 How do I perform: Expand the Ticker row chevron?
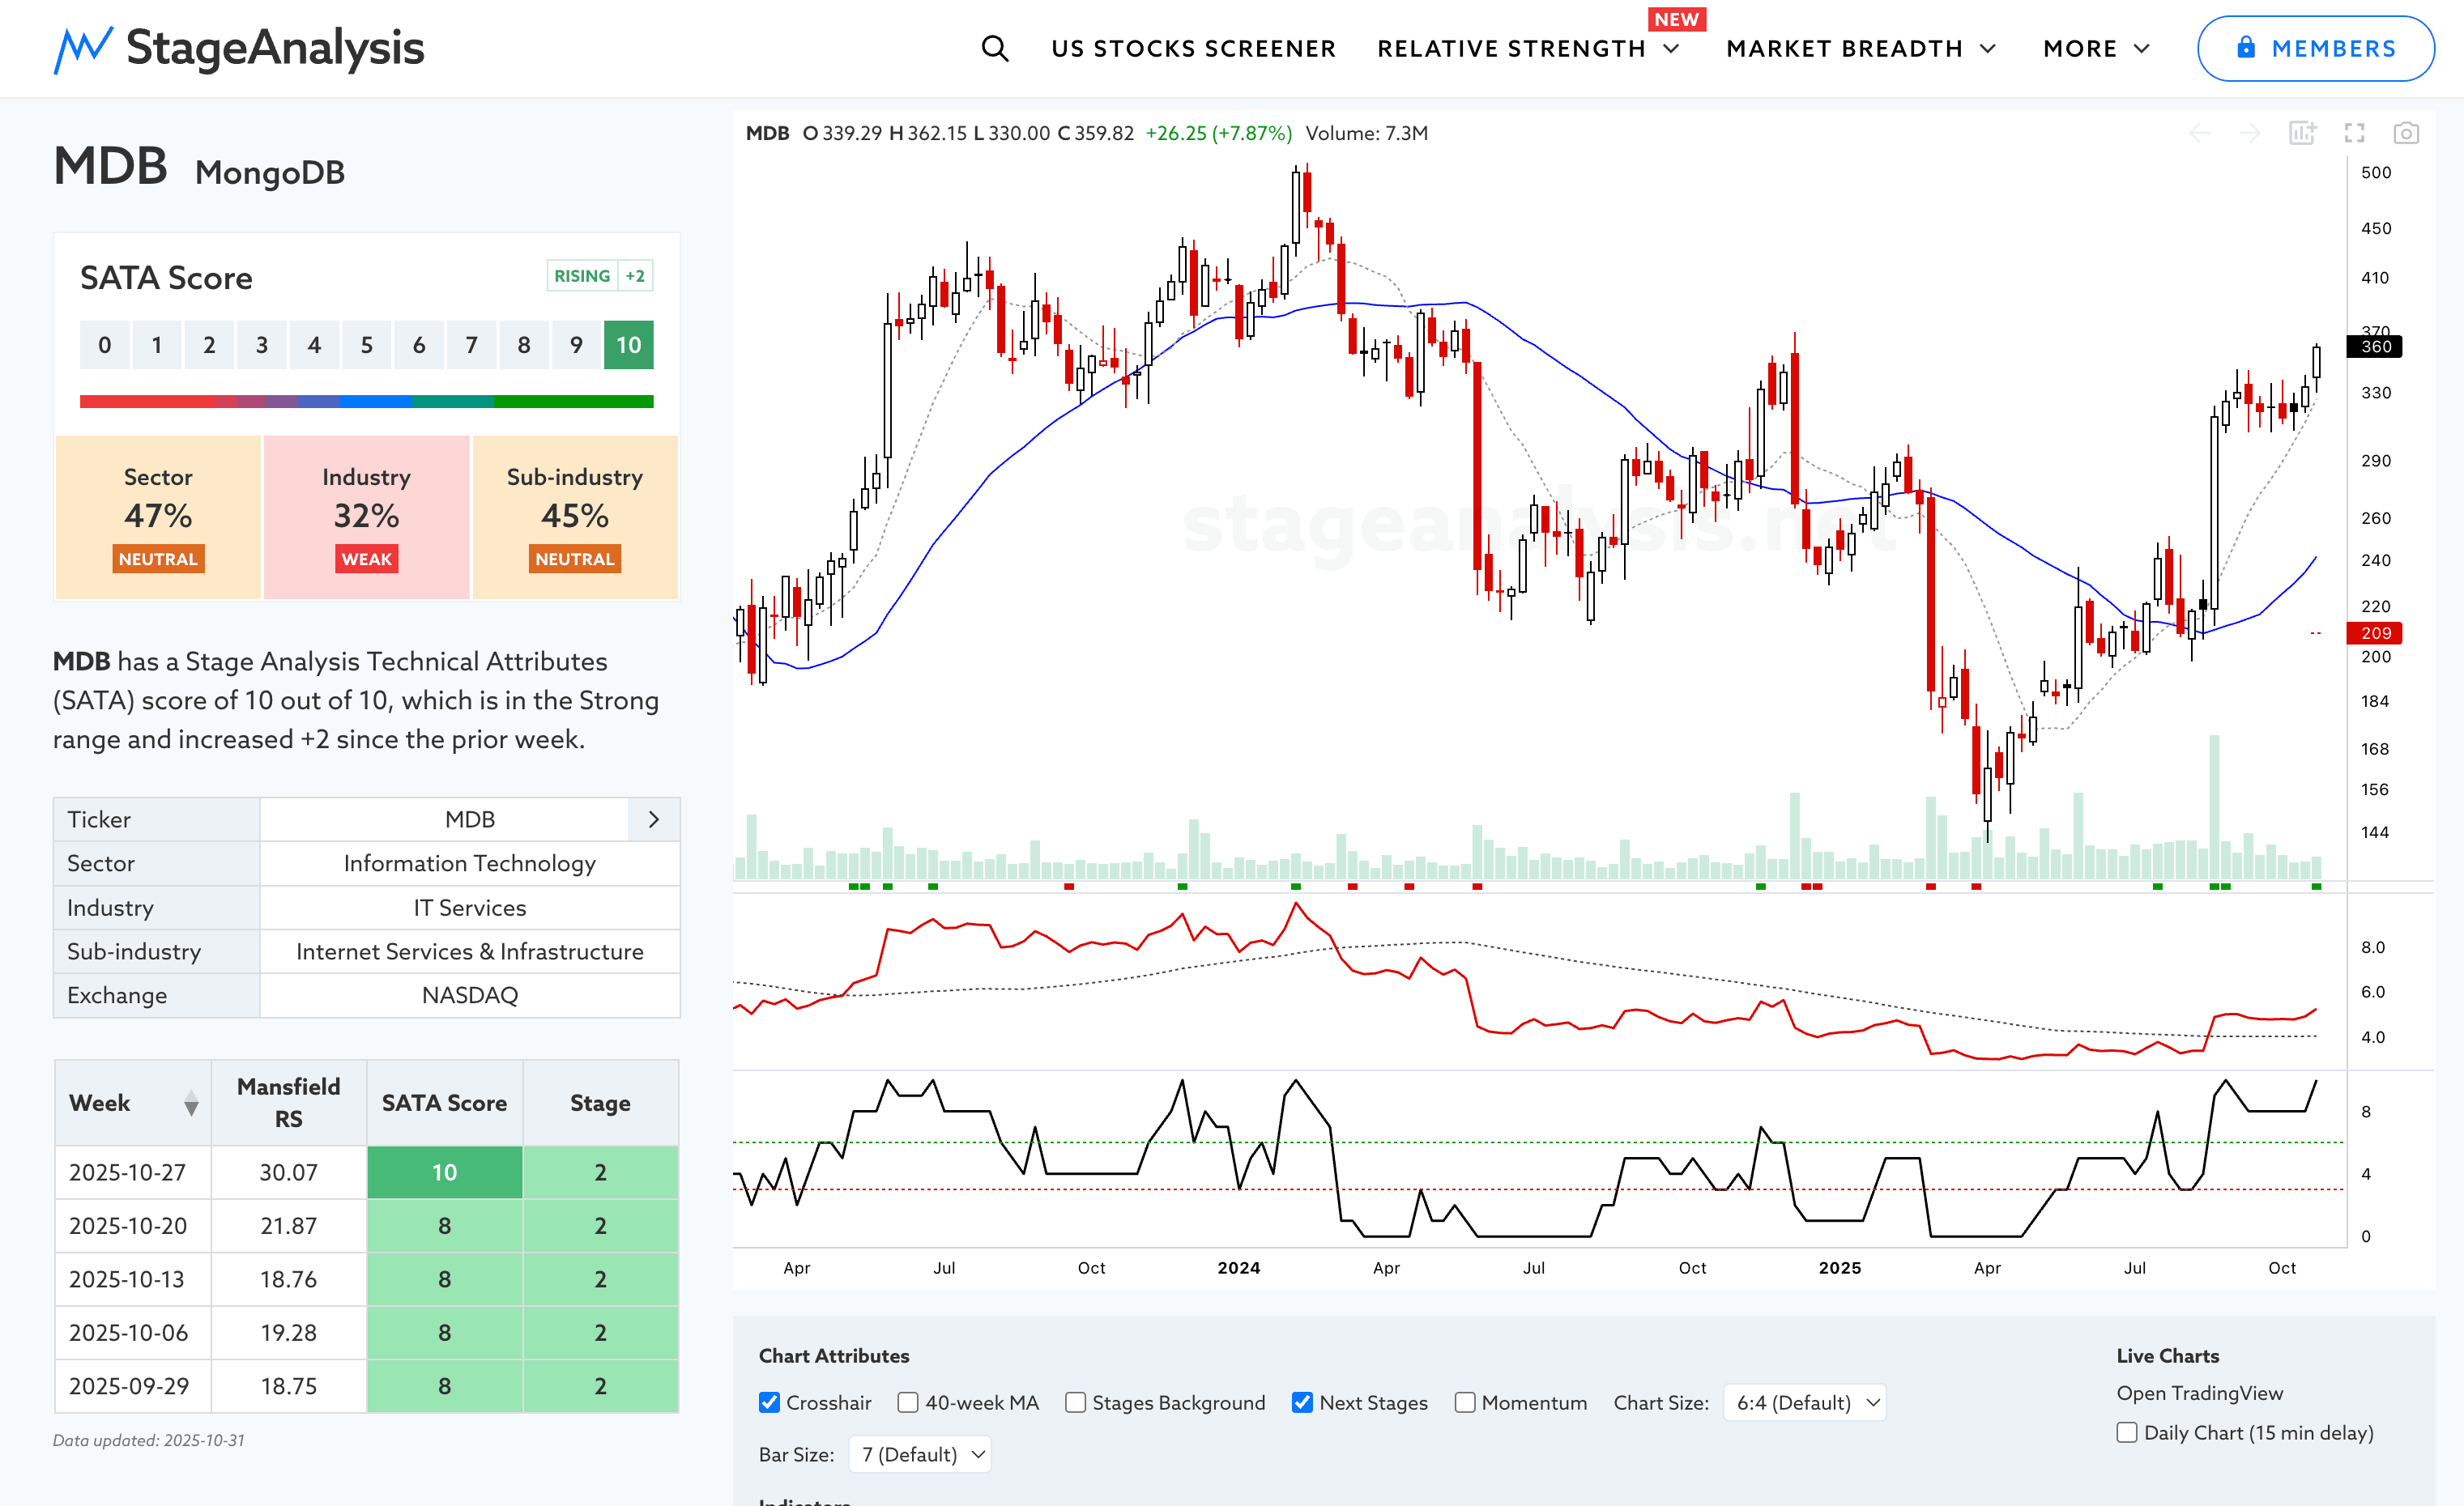tap(654, 819)
